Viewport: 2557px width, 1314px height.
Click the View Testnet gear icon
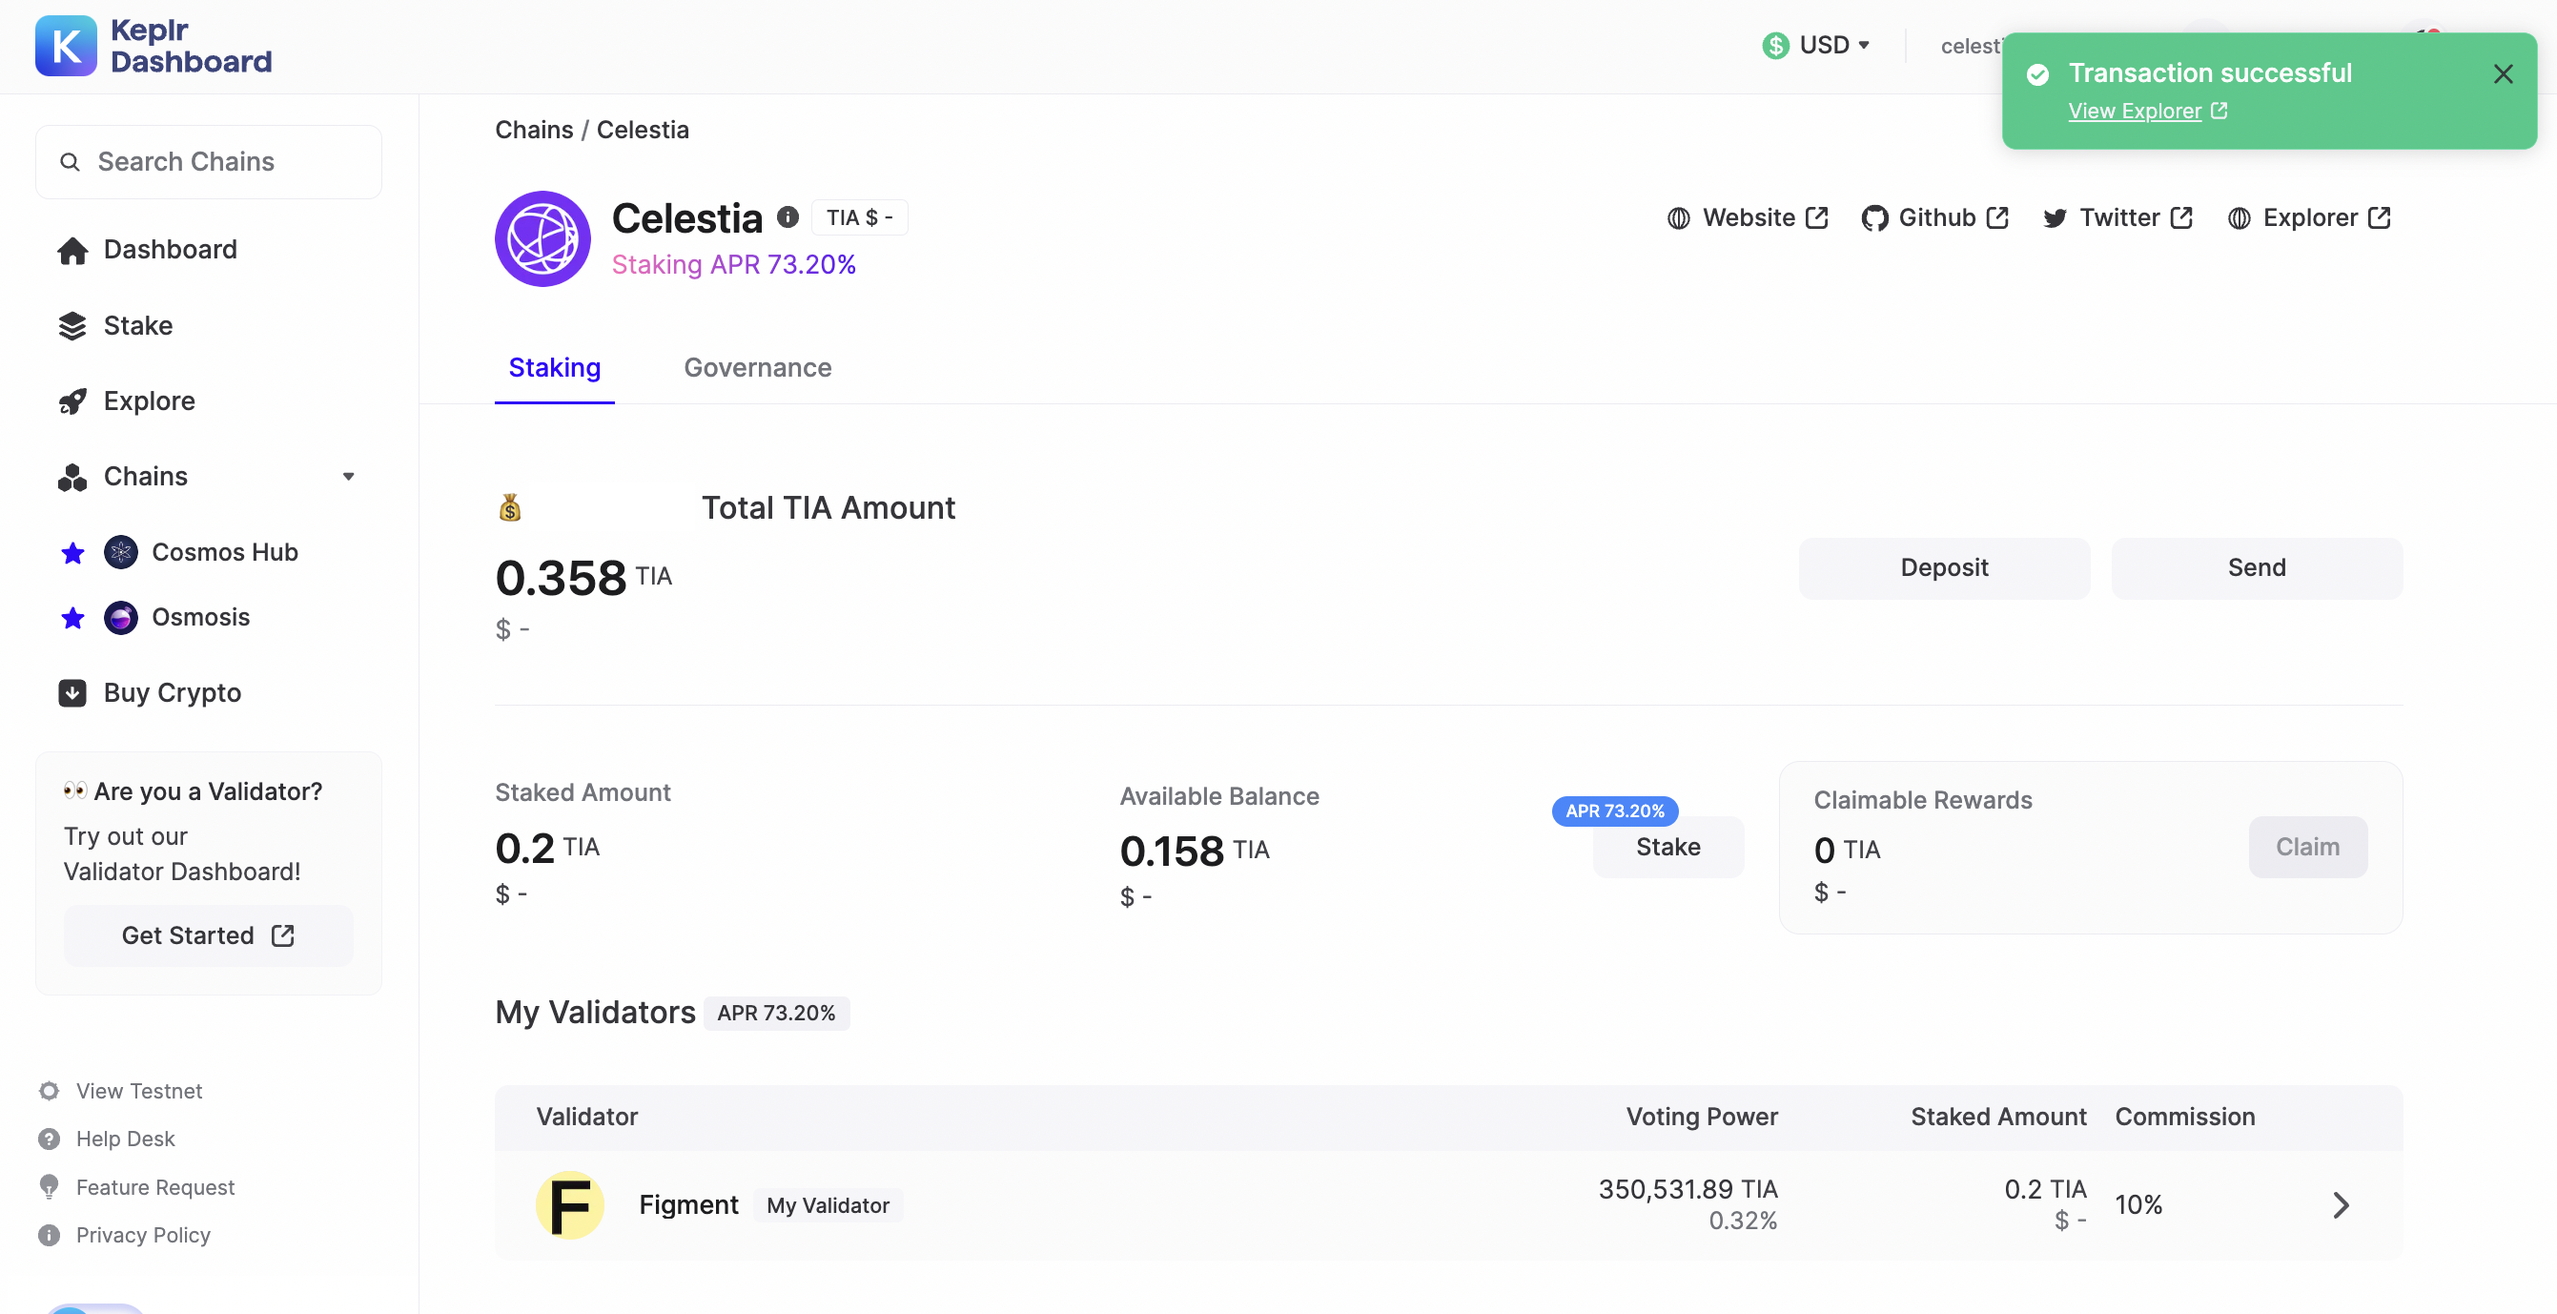(x=49, y=1091)
